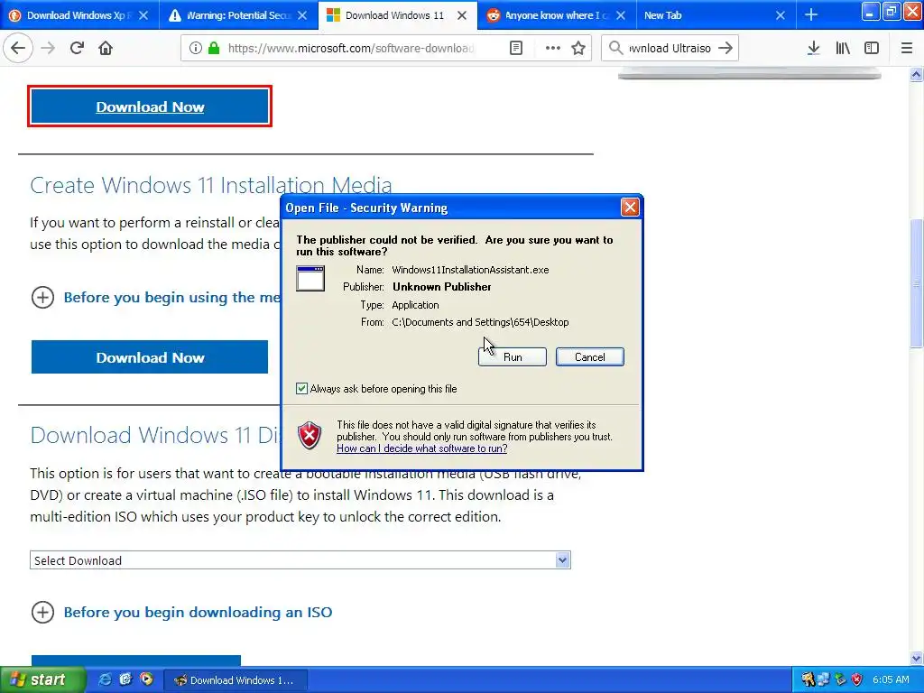Click the Unknown Publisher text

click(442, 287)
